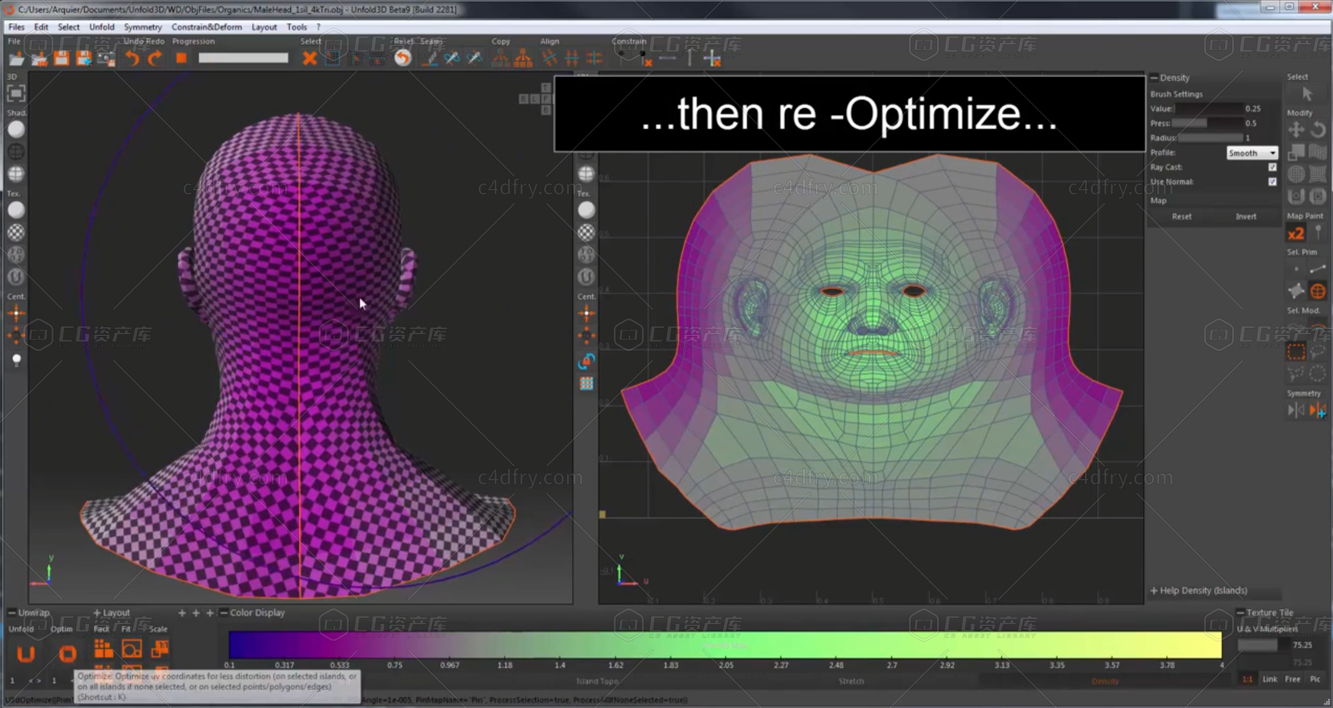Select the arrow Select tool
The image size is (1333, 708).
pyautogui.click(x=1307, y=94)
